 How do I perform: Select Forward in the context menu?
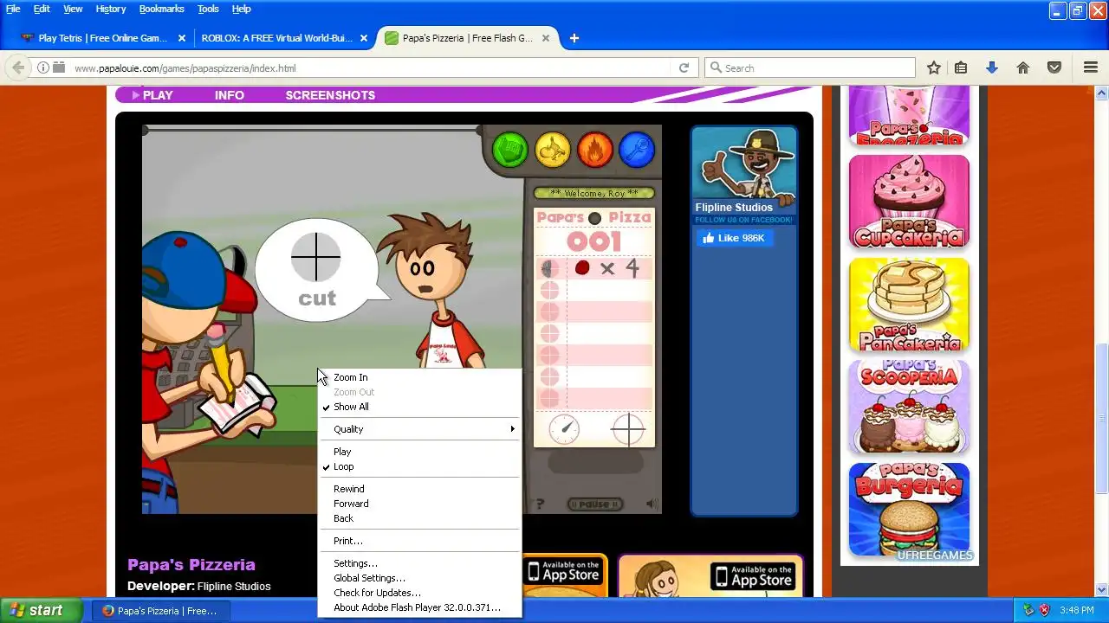point(420,504)
